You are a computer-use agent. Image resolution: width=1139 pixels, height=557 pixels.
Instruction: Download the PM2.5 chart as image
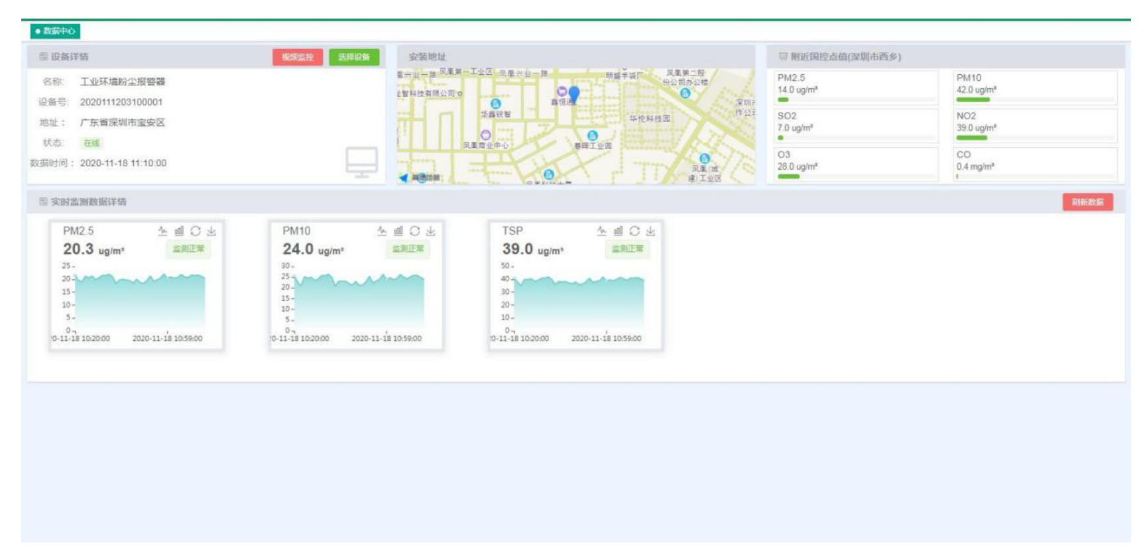click(211, 231)
